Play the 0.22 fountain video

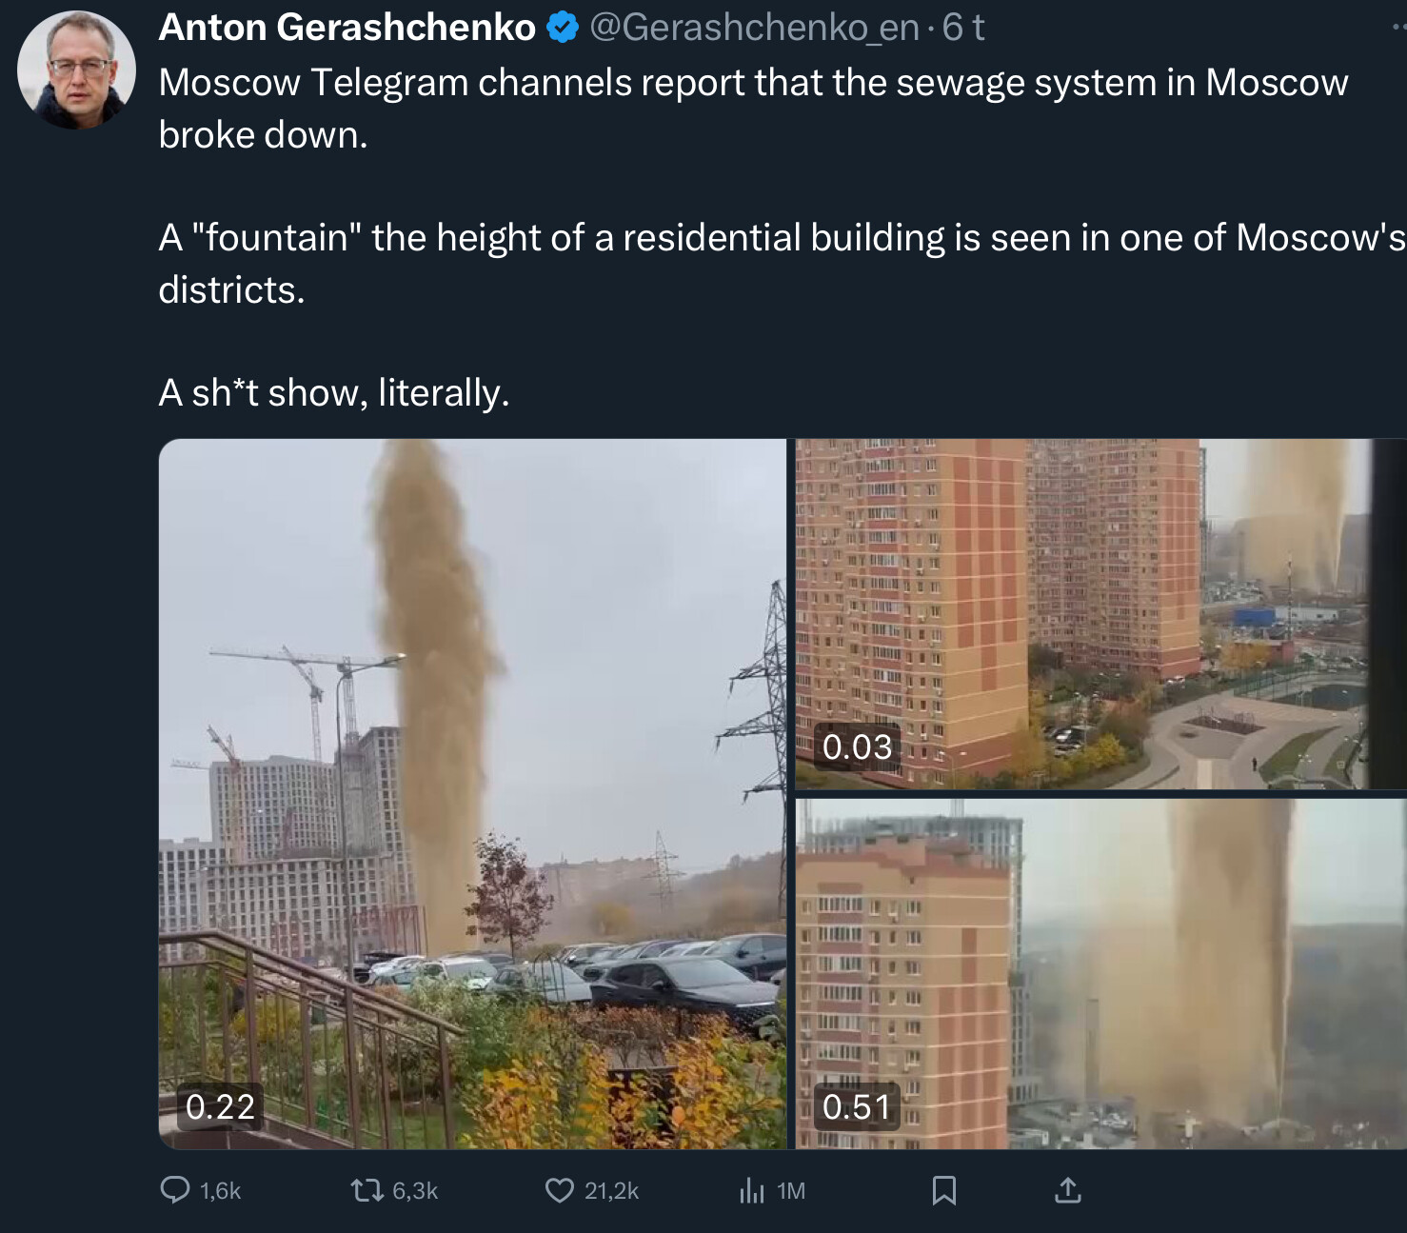tap(473, 794)
